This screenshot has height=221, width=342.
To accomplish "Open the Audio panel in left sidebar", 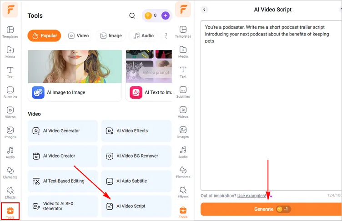I will pyautogui.click(x=10, y=152).
